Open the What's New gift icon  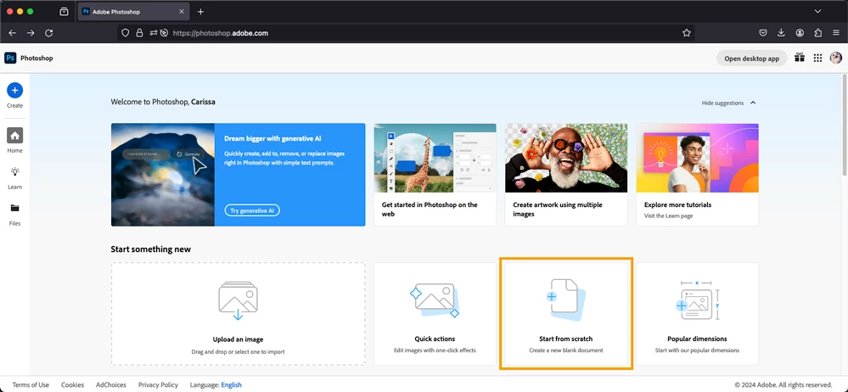[x=800, y=58]
